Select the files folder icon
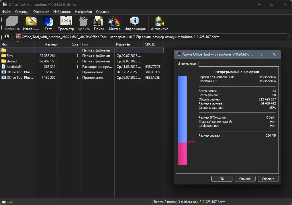 (x=3, y=56)
